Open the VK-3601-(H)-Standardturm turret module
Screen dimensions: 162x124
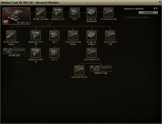pos(92,12)
